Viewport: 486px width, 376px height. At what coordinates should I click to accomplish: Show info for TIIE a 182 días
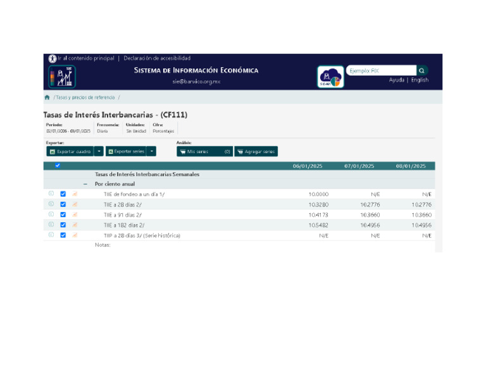click(x=51, y=225)
